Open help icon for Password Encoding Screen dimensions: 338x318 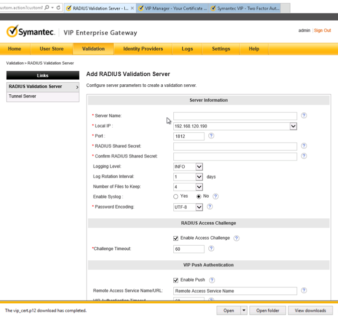pos(210,207)
